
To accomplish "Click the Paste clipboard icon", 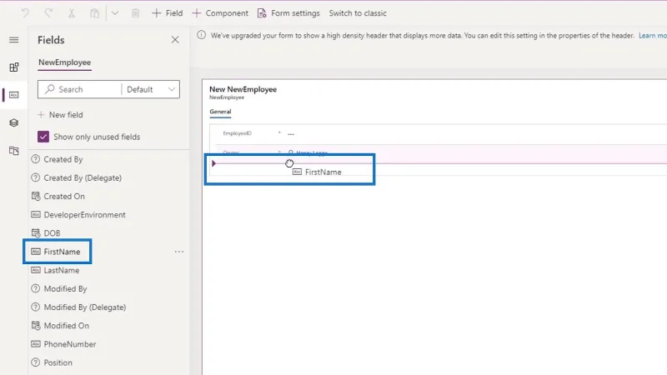I will (x=94, y=13).
